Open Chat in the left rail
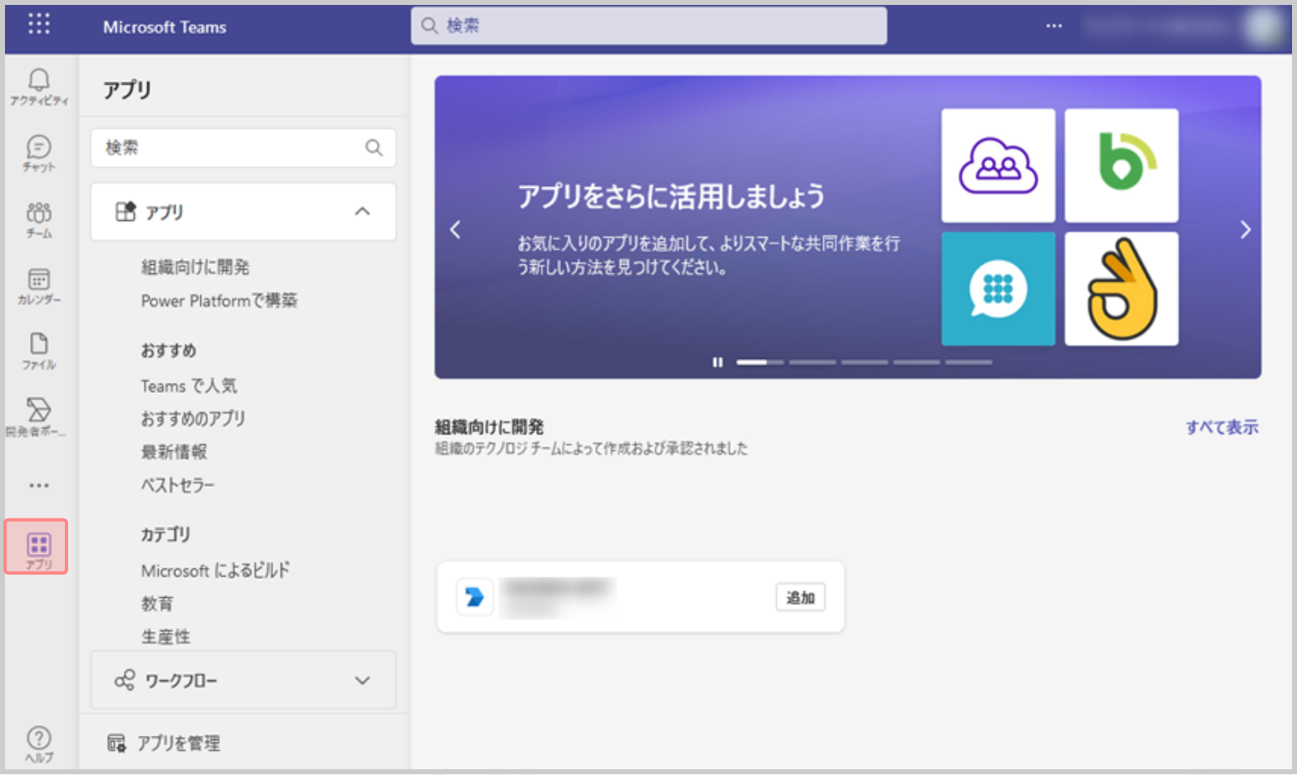The width and height of the screenshot is (1297, 775). [38, 152]
